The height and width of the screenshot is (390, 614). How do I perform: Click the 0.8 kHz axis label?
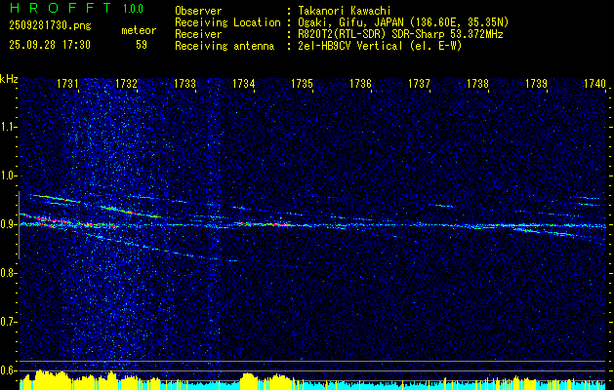(7, 273)
